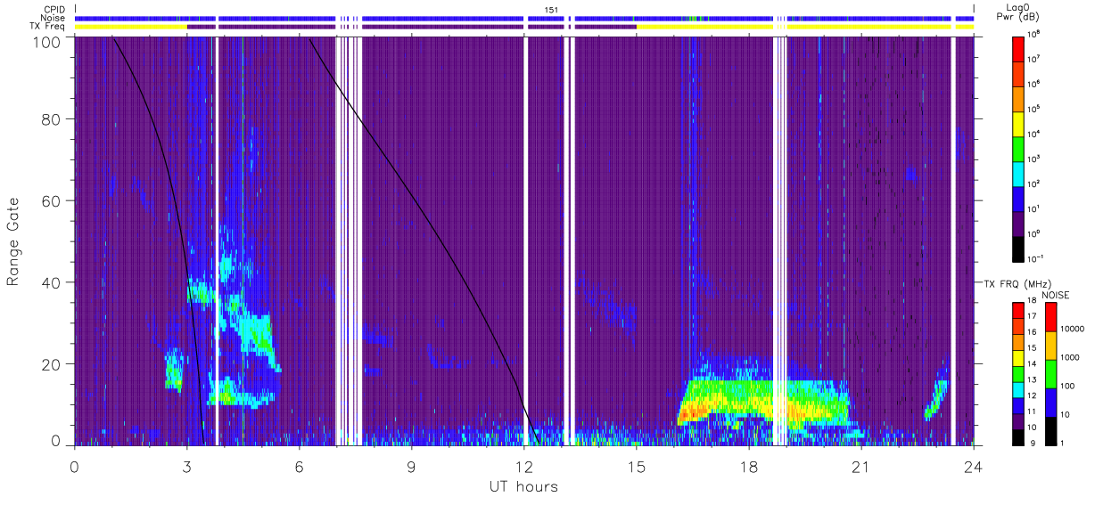Click the CPID row label

coord(54,10)
